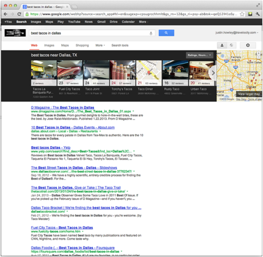263x257 pixels.
Task: Reload the page with refresh icon
Action: pyautogui.click(x=19, y=14)
